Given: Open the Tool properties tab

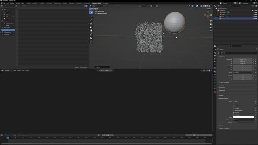Looking at the screenshot, I should click(215, 50).
